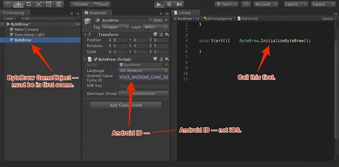339x167 pixels.
Task: Open the Hierarchy panel options menu
Action: (77, 14)
